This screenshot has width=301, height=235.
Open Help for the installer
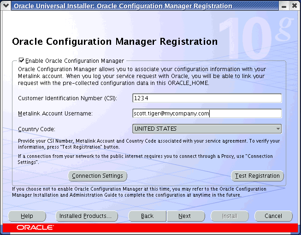point(27,216)
